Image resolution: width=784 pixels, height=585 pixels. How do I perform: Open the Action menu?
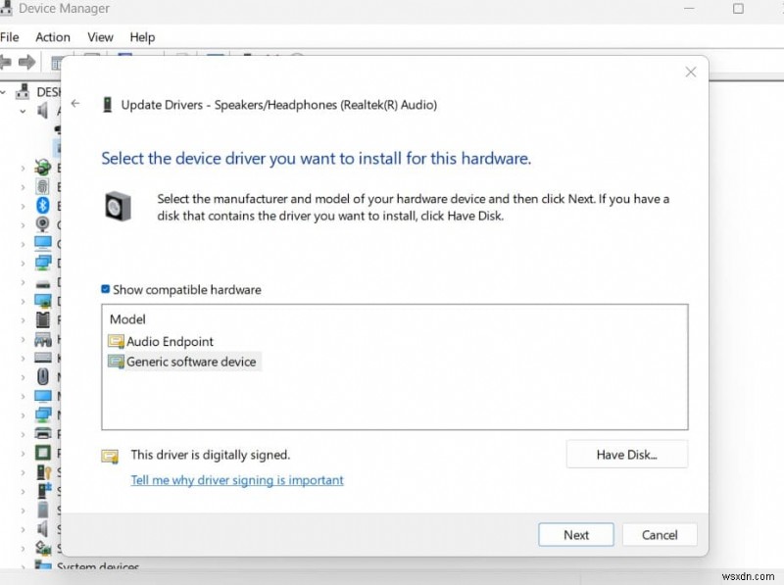pyautogui.click(x=53, y=36)
